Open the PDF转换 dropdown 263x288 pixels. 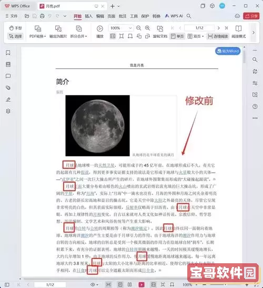tap(38, 32)
